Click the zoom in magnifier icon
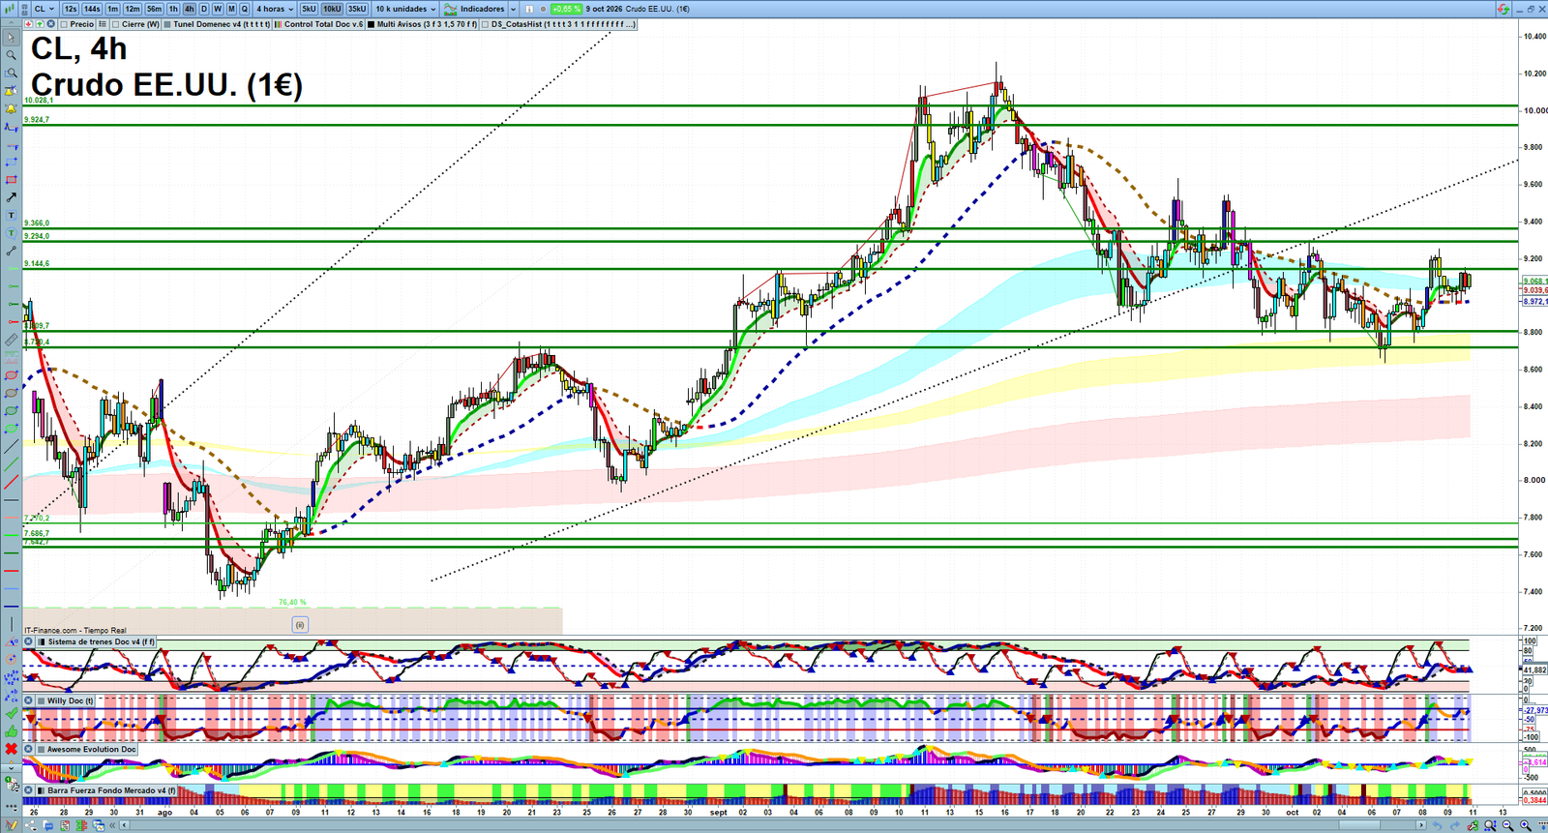 (1526, 825)
